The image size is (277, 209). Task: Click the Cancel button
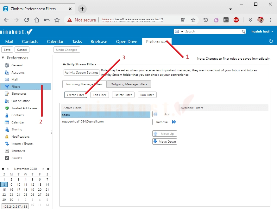pyautogui.click(x=22, y=50)
